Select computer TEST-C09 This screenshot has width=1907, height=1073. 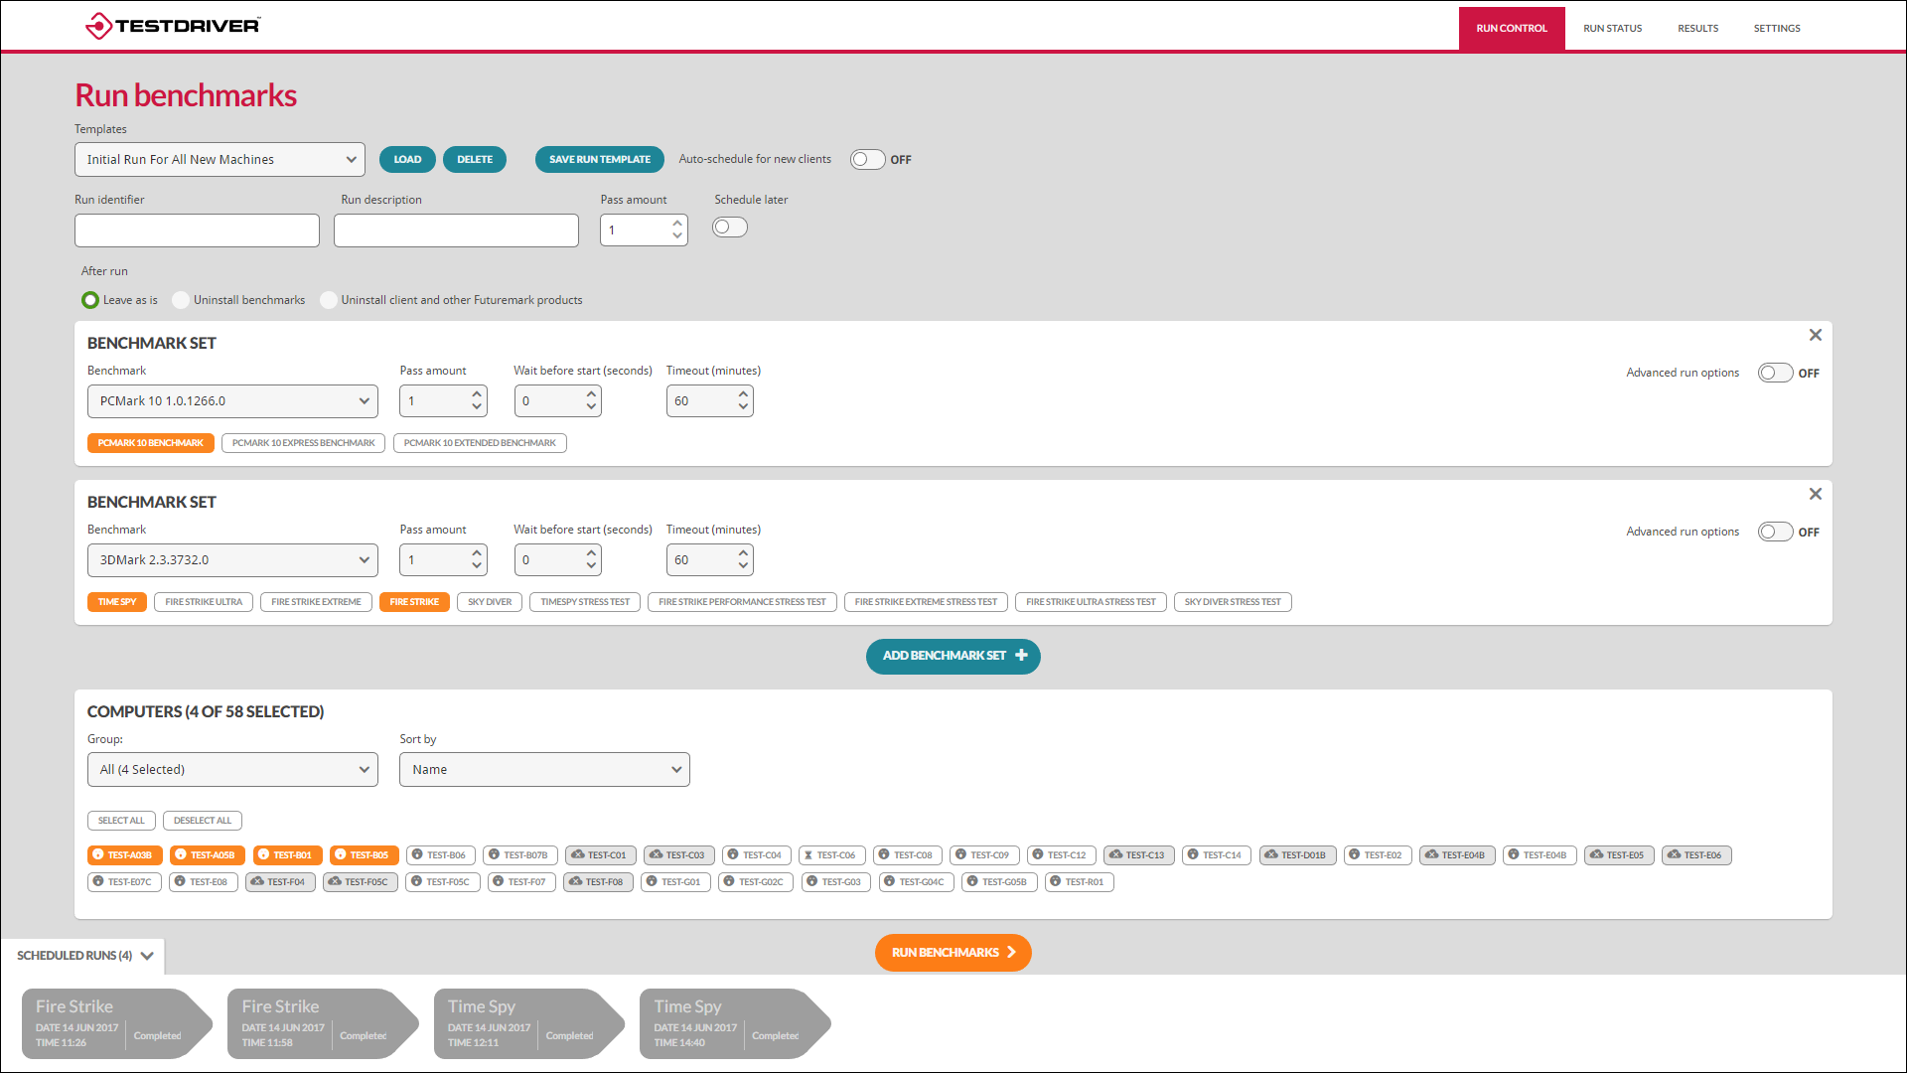pyautogui.click(x=984, y=855)
